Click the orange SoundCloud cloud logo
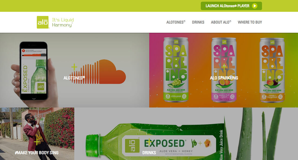Viewport: 298px width, 160px height. tap(98, 72)
